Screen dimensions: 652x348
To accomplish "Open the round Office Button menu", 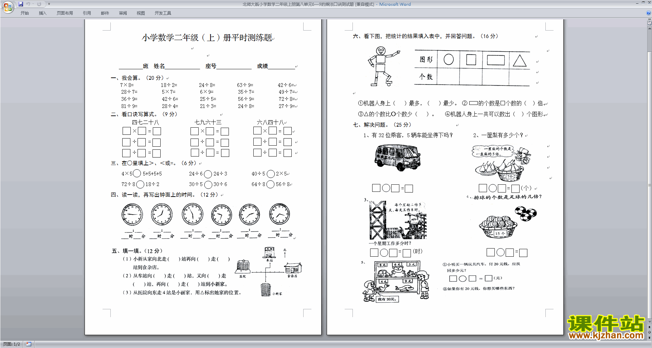I will pos(8,7).
